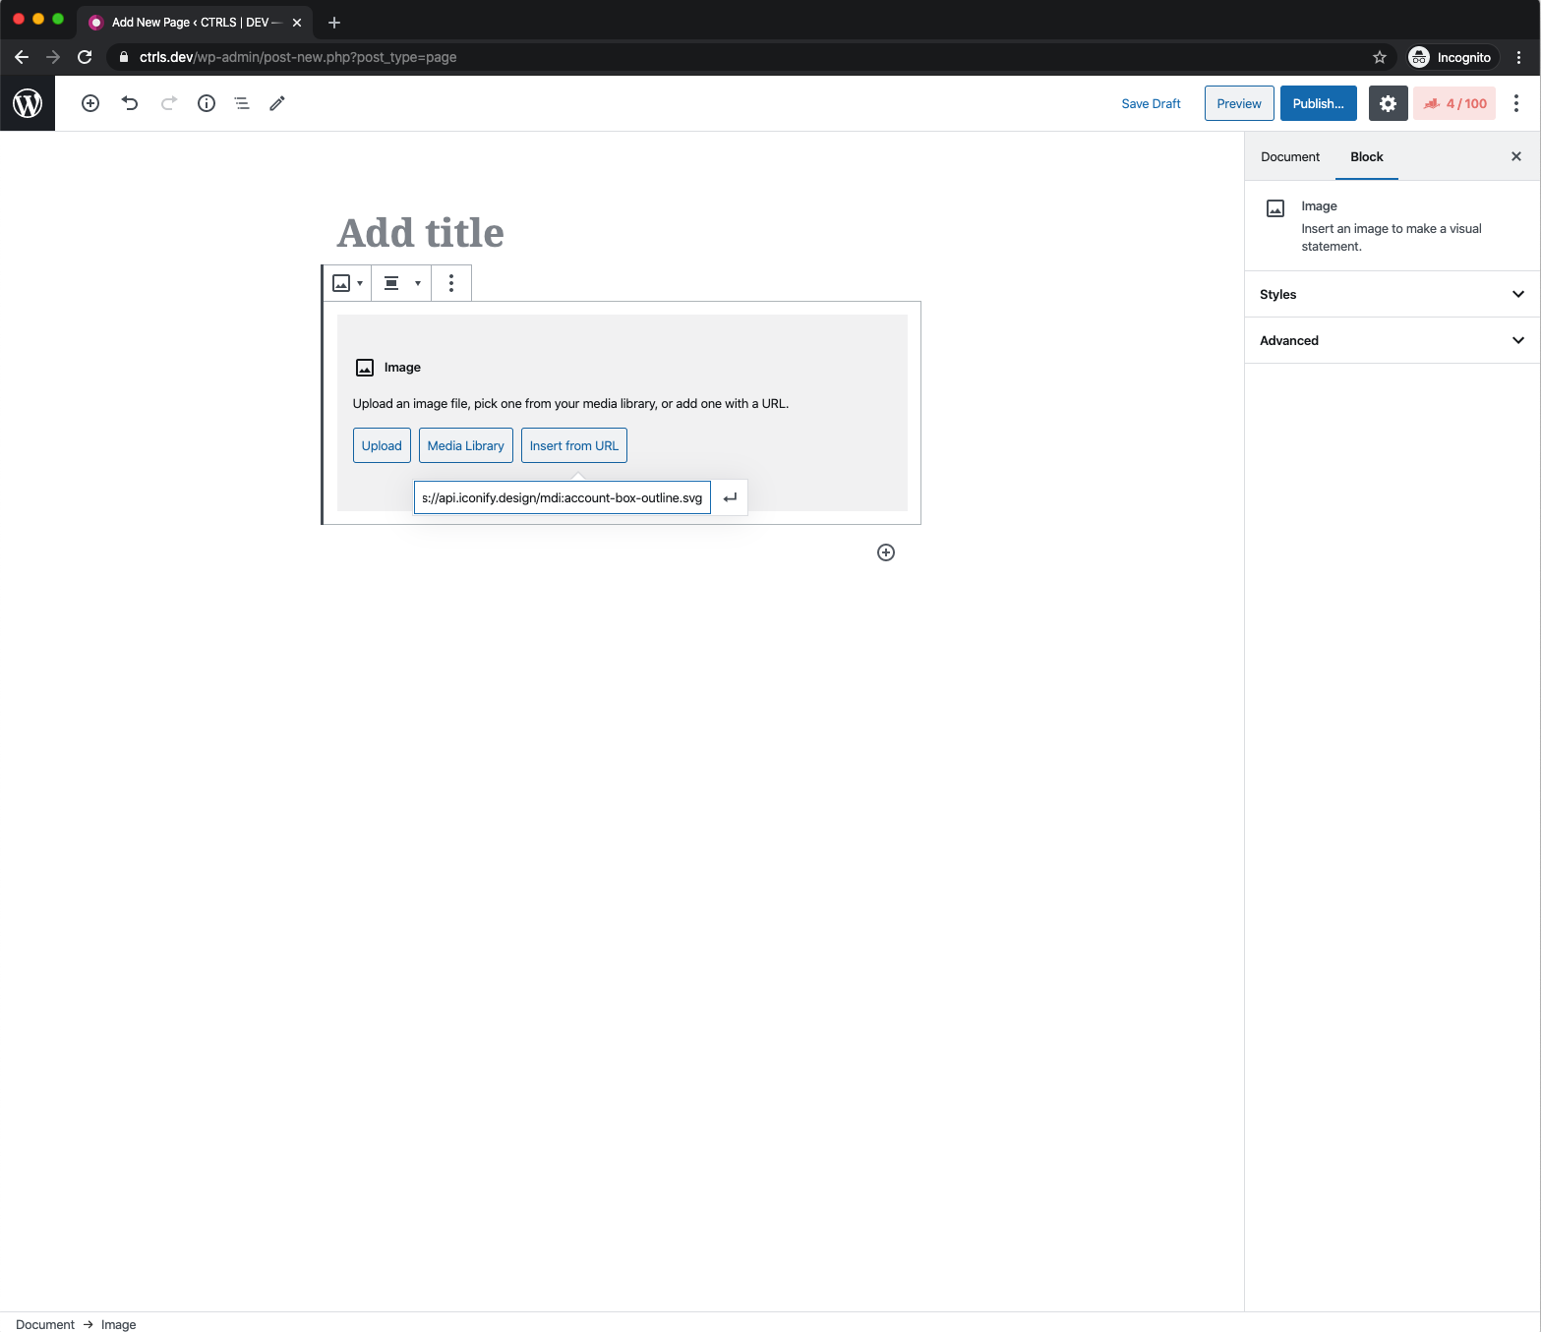Viewport: 1541px width, 1332px height.
Task: Open the image block more options menu
Action: click(x=451, y=283)
